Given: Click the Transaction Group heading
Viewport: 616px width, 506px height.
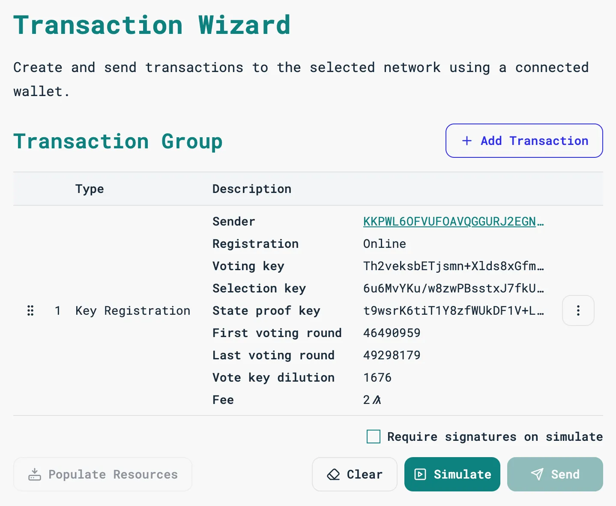Looking at the screenshot, I should click(118, 141).
